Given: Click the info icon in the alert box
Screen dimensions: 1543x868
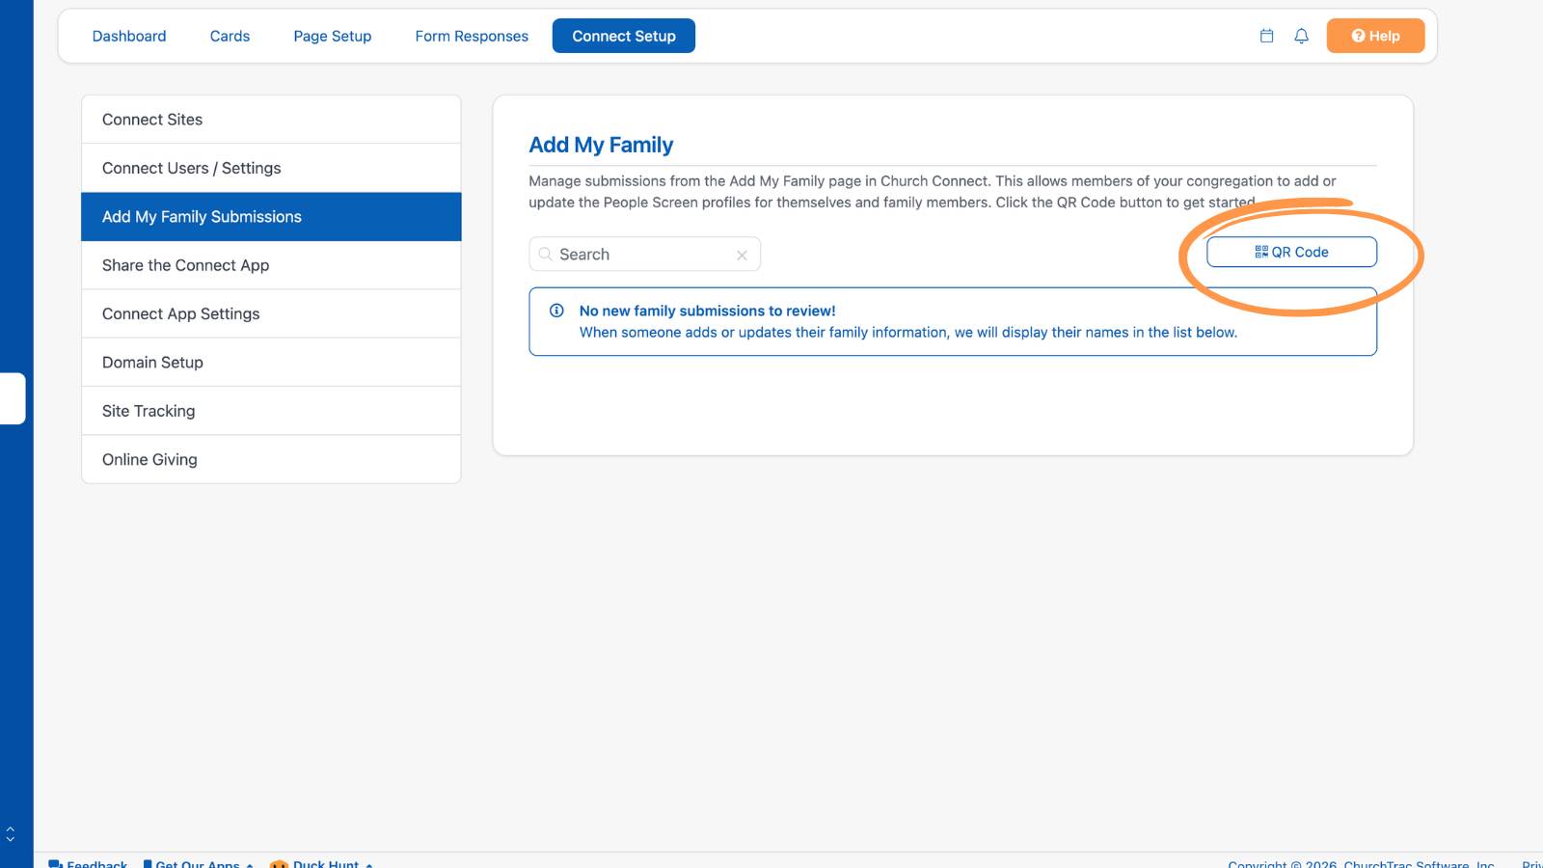Looking at the screenshot, I should (556, 311).
